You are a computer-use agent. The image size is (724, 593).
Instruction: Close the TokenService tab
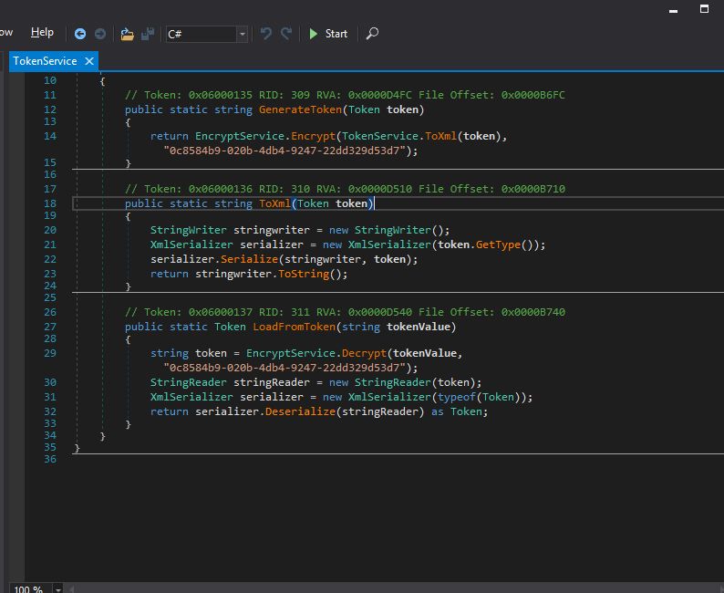(88, 61)
